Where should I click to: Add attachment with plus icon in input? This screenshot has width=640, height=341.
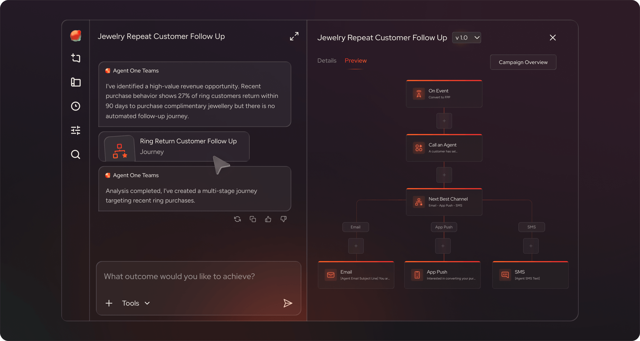click(x=109, y=303)
